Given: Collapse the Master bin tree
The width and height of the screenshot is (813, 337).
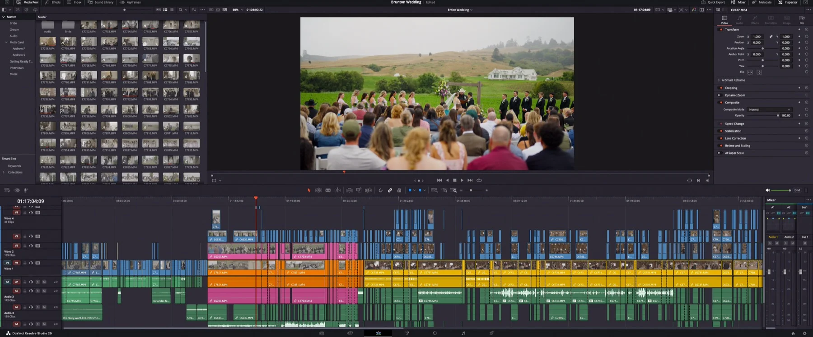Looking at the screenshot, I should [x=4, y=17].
